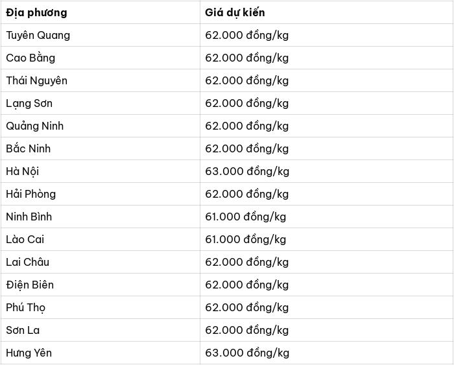Screen dimensions: 454x365
Task: Select the Tuyên Quang row name
Action: [38, 35]
